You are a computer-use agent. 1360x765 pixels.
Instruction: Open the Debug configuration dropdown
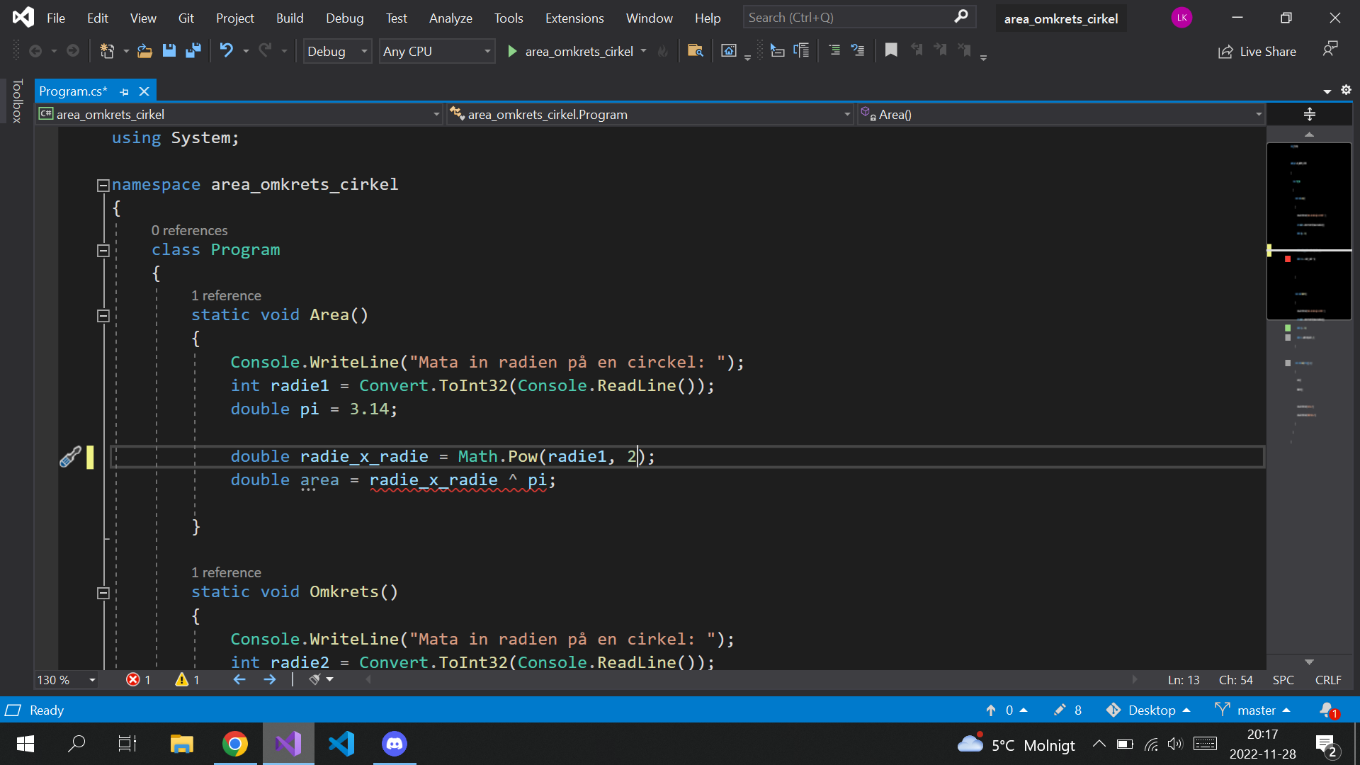(x=337, y=51)
